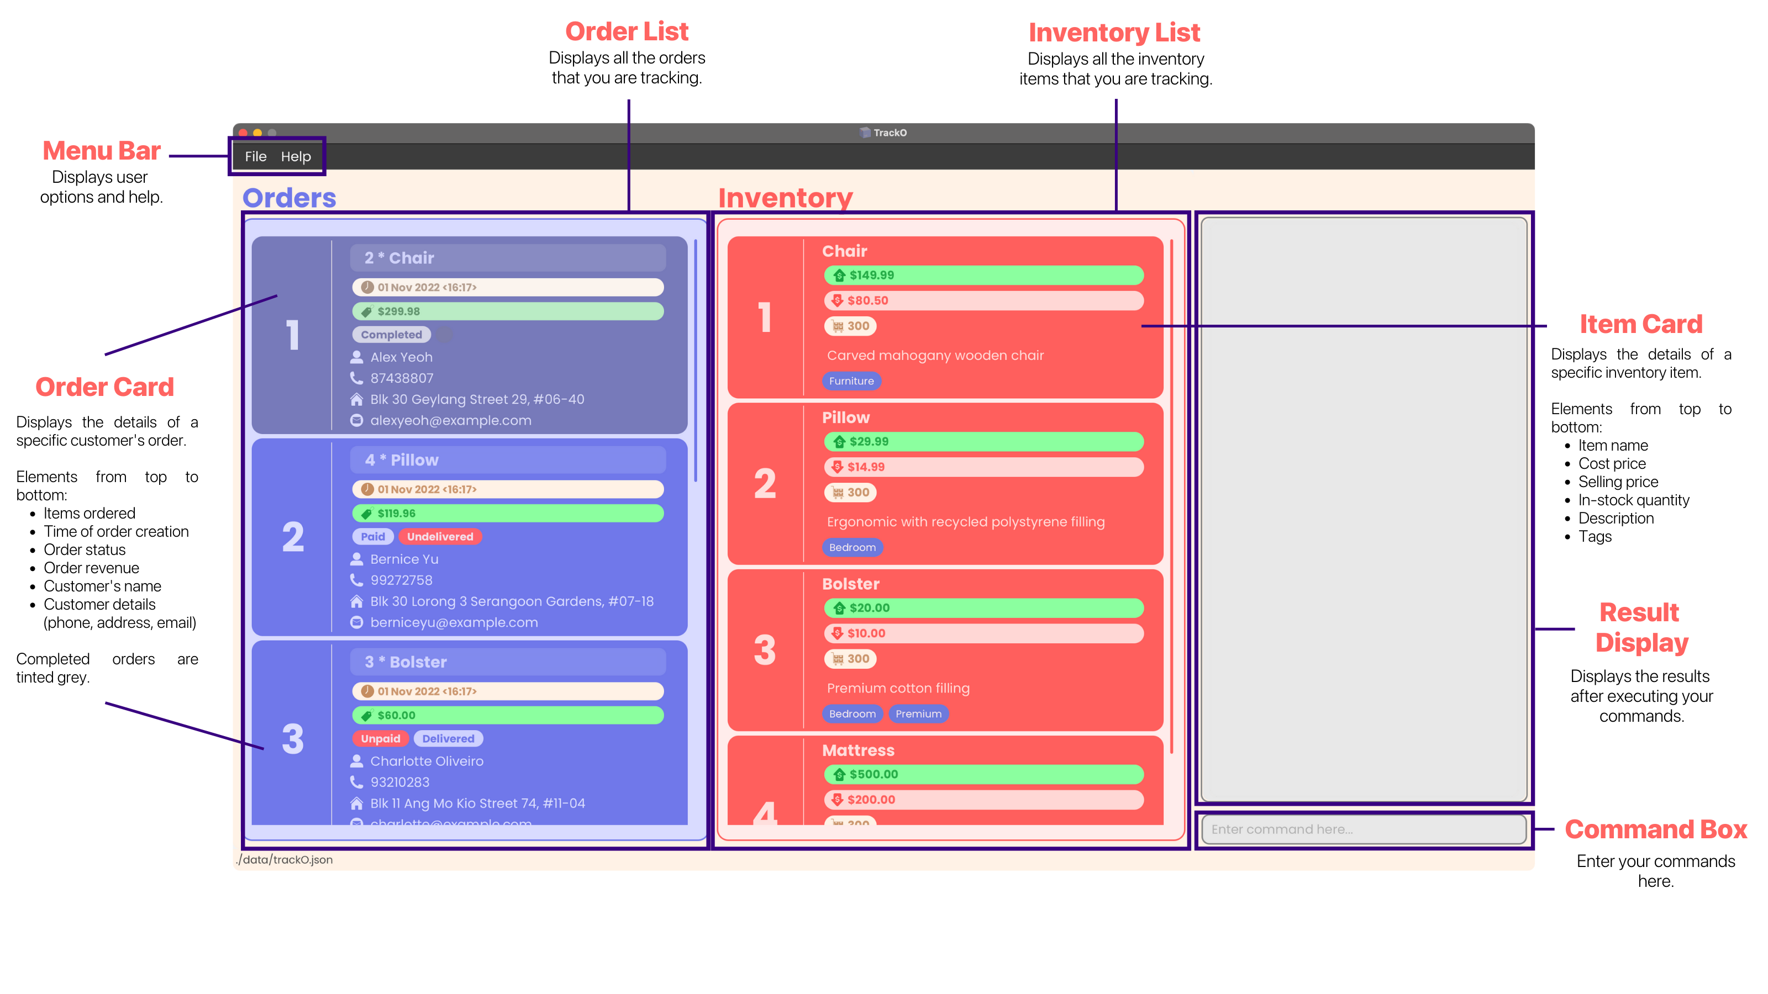Click the selling price icon beside $20.00
This screenshot has height=994, width=1768.
tap(839, 608)
